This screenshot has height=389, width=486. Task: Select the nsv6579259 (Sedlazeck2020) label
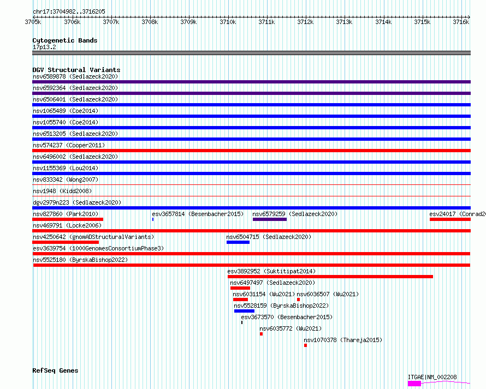[295, 214]
